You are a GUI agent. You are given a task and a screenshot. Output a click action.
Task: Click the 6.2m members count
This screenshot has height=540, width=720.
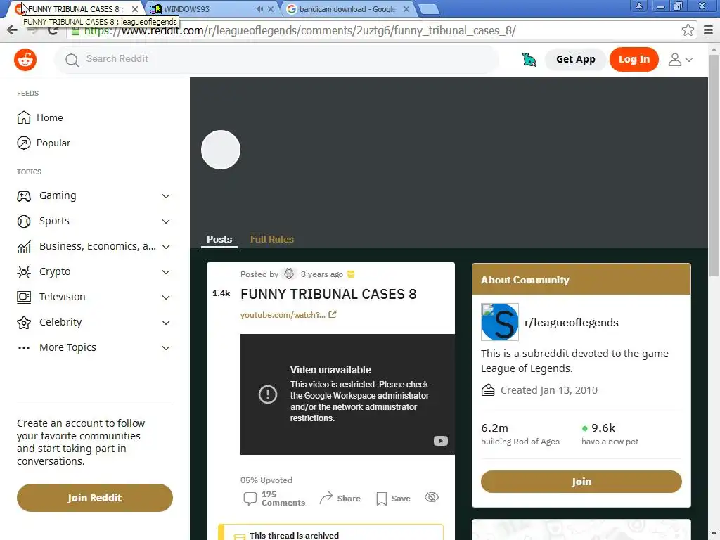(x=494, y=428)
